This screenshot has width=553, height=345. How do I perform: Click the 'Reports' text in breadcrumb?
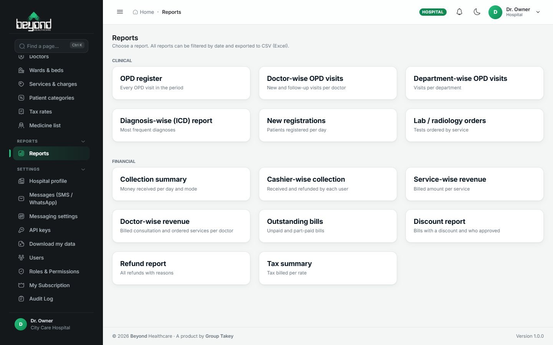tap(171, 12)
